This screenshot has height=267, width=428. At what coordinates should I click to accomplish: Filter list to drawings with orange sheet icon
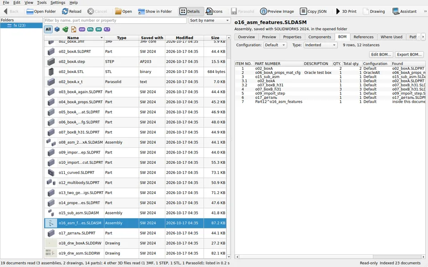[74, 29]
